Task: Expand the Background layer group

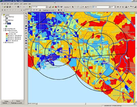Action: pyautogui.click(x=4, y=43)
